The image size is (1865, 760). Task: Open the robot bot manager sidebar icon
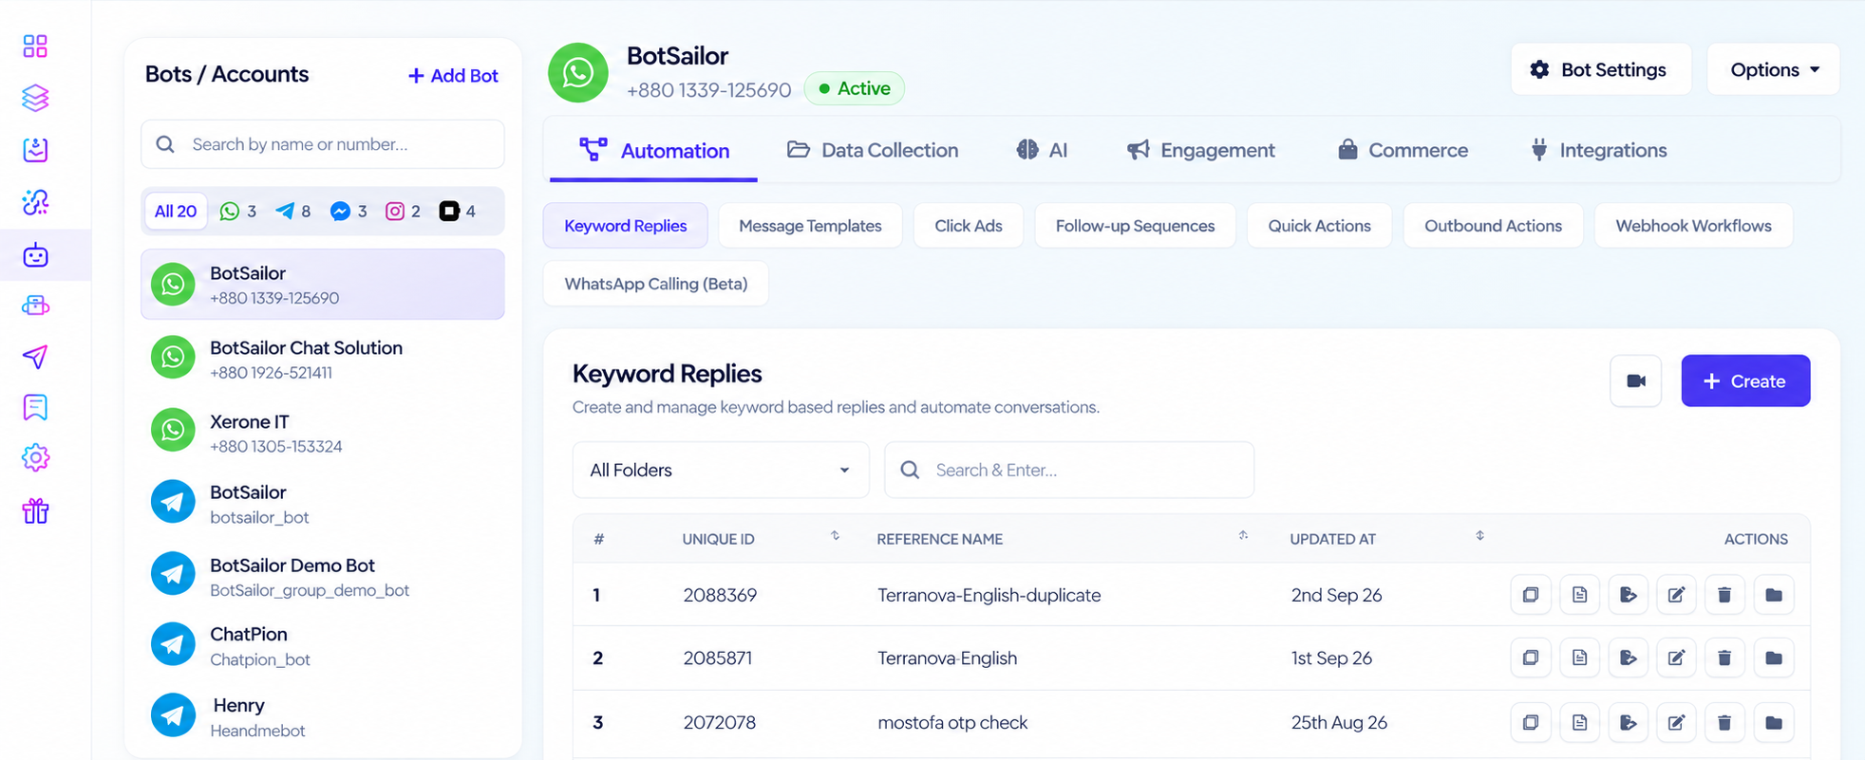pos(35,255)
